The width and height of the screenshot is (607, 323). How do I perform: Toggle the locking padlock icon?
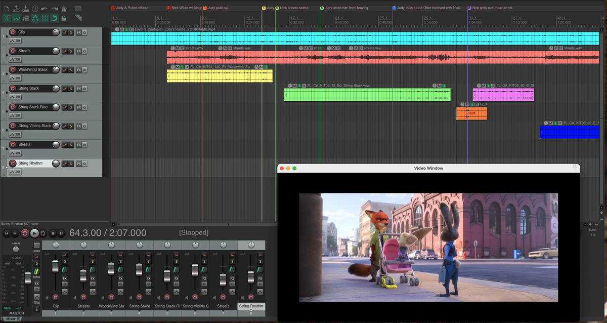pos(64,18)
